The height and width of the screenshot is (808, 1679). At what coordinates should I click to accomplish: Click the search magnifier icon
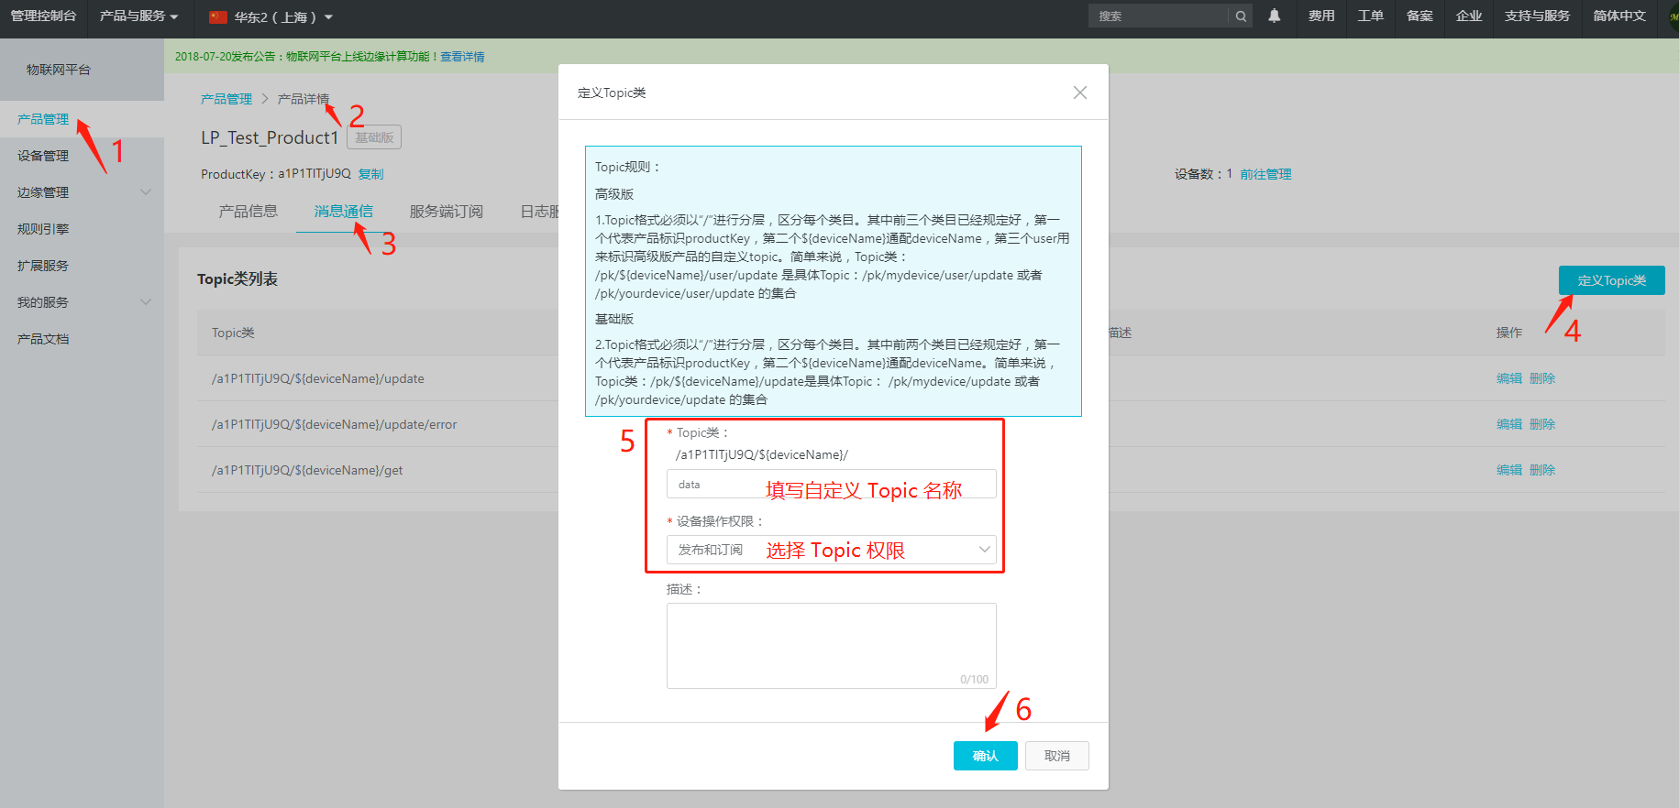click(1240, 16)
